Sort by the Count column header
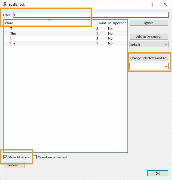 pos(101,23)
